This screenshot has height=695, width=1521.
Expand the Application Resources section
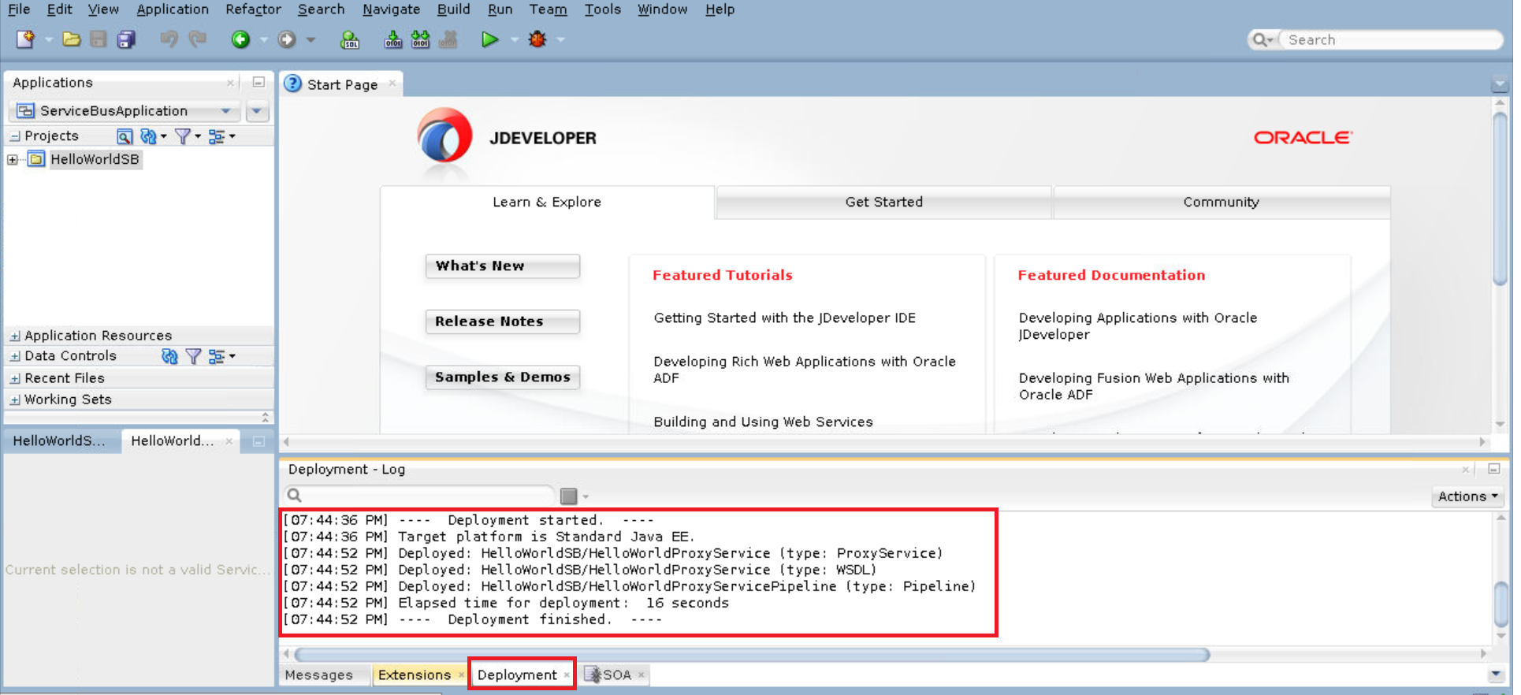[x=15, y=336]
